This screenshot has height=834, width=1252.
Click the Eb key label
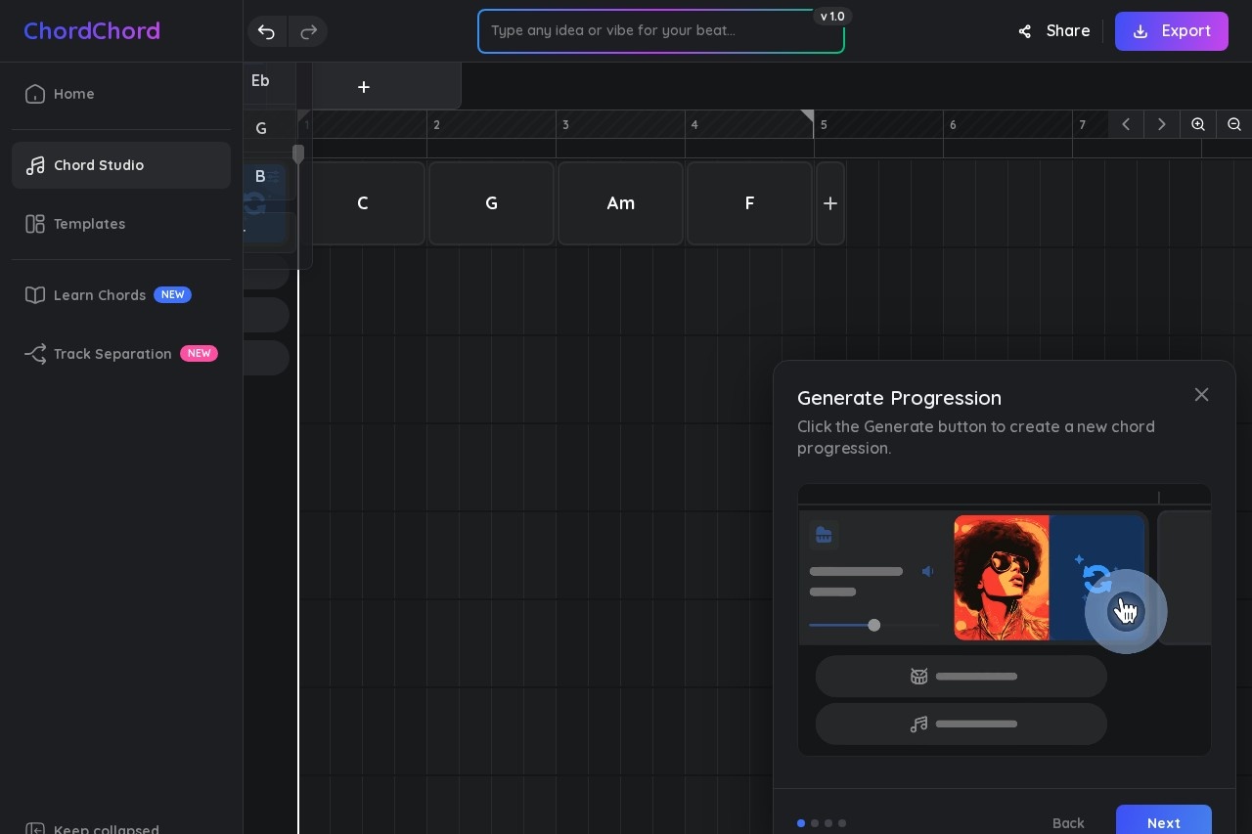260,80
